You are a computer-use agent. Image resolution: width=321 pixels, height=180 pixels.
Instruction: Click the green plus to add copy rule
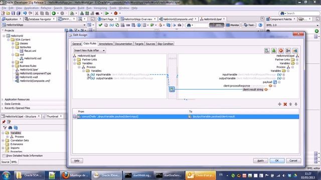point(280,104)
